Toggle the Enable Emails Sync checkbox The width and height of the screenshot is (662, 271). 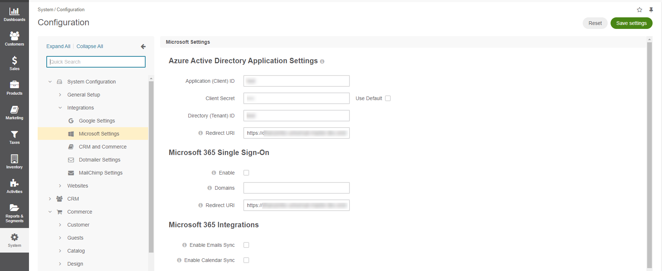[246, 245]
